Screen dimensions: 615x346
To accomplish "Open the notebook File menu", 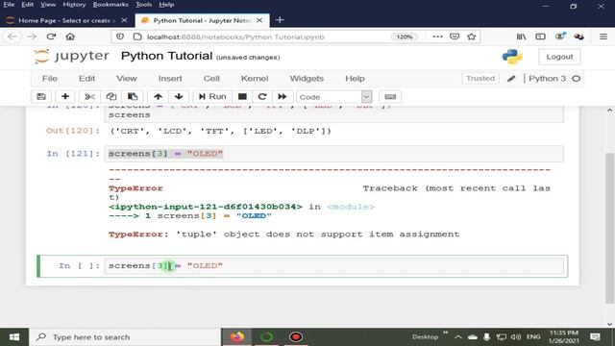I will point(50,79).
